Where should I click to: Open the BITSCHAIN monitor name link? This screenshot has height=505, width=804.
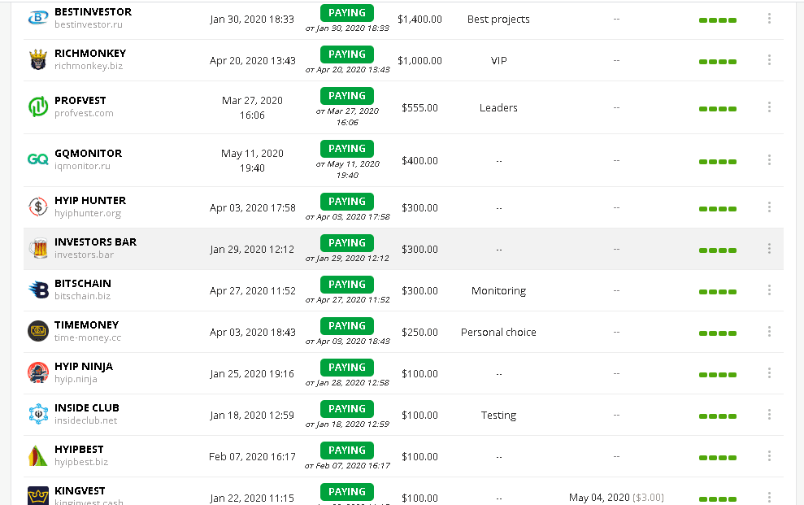point(83,284)
